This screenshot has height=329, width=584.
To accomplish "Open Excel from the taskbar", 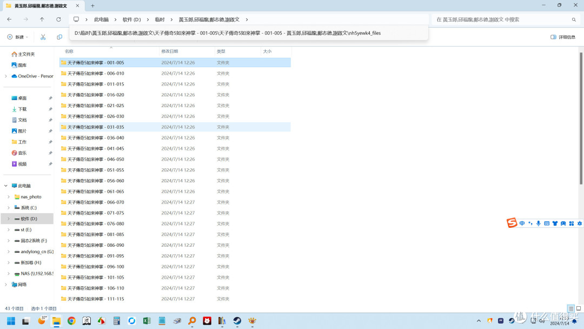I will coord(147,321).
